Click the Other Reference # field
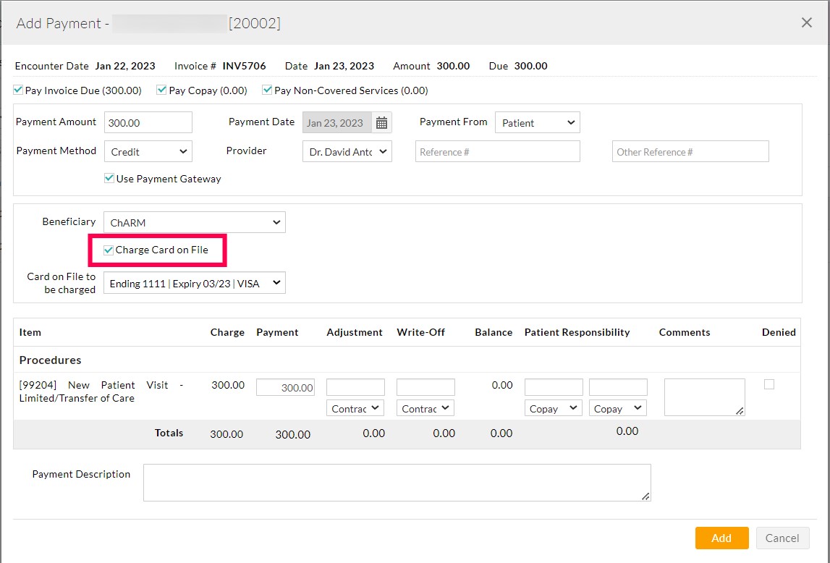The image size is (830, 563). [x=690, y=152]
